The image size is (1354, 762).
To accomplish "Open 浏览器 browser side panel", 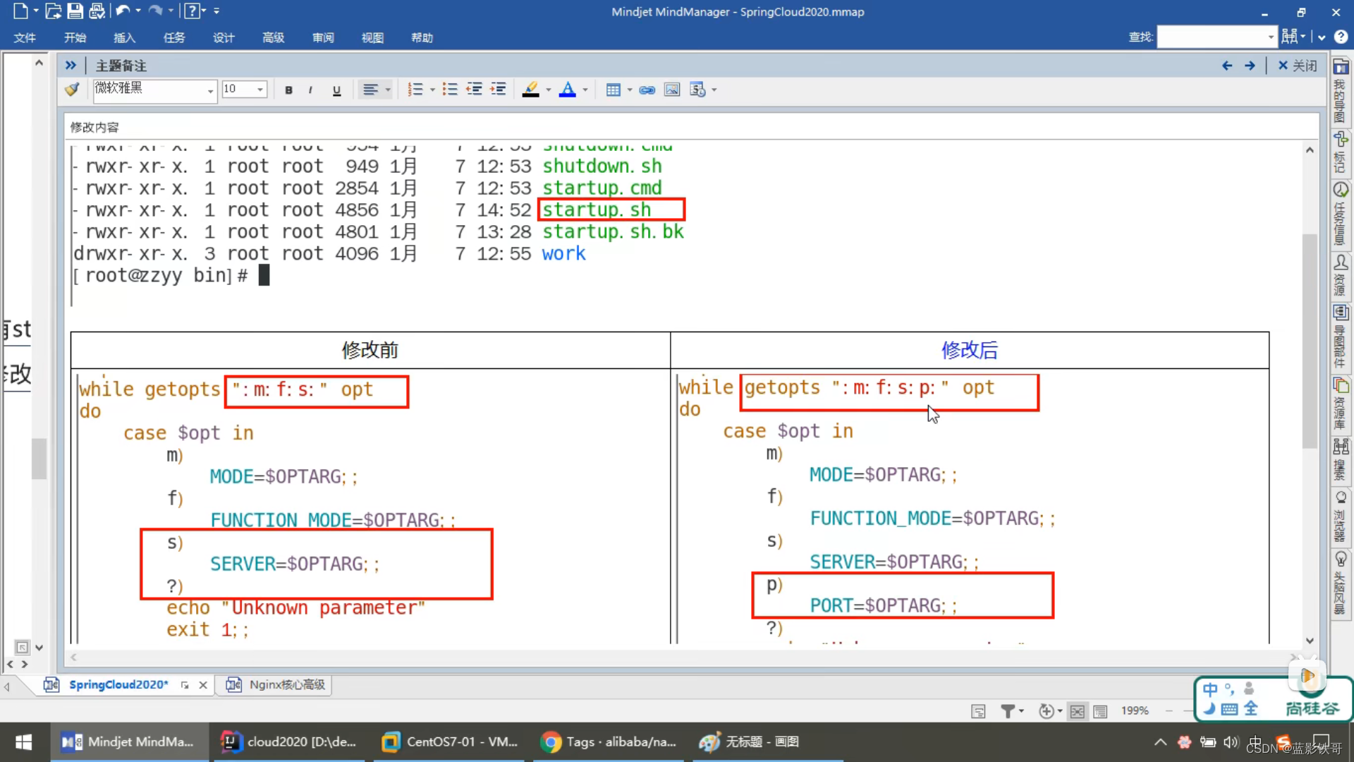I will click(1340, 516).
